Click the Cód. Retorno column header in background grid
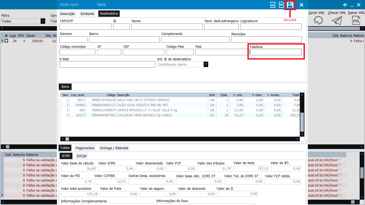This screenshot has width=365, height=205. click(342, 36)
